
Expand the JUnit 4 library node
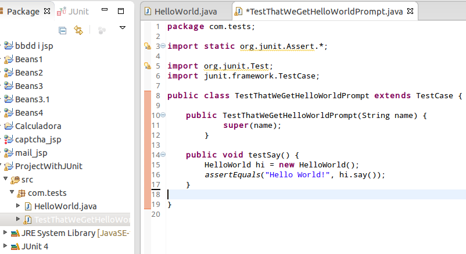pyautogui.click(x=5, y=246)
